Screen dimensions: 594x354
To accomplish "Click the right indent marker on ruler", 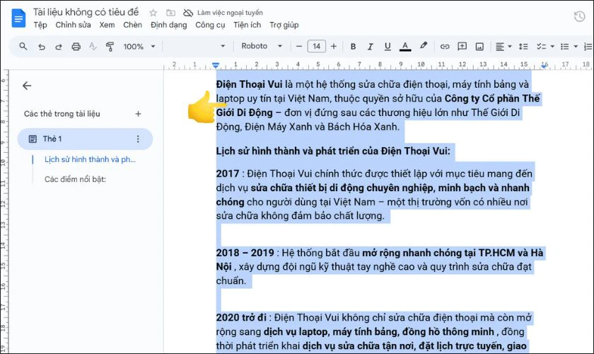I will (544, 66).
